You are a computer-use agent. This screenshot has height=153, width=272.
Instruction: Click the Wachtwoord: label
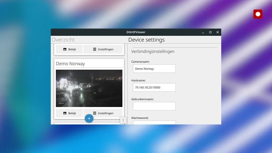[140, 118]
